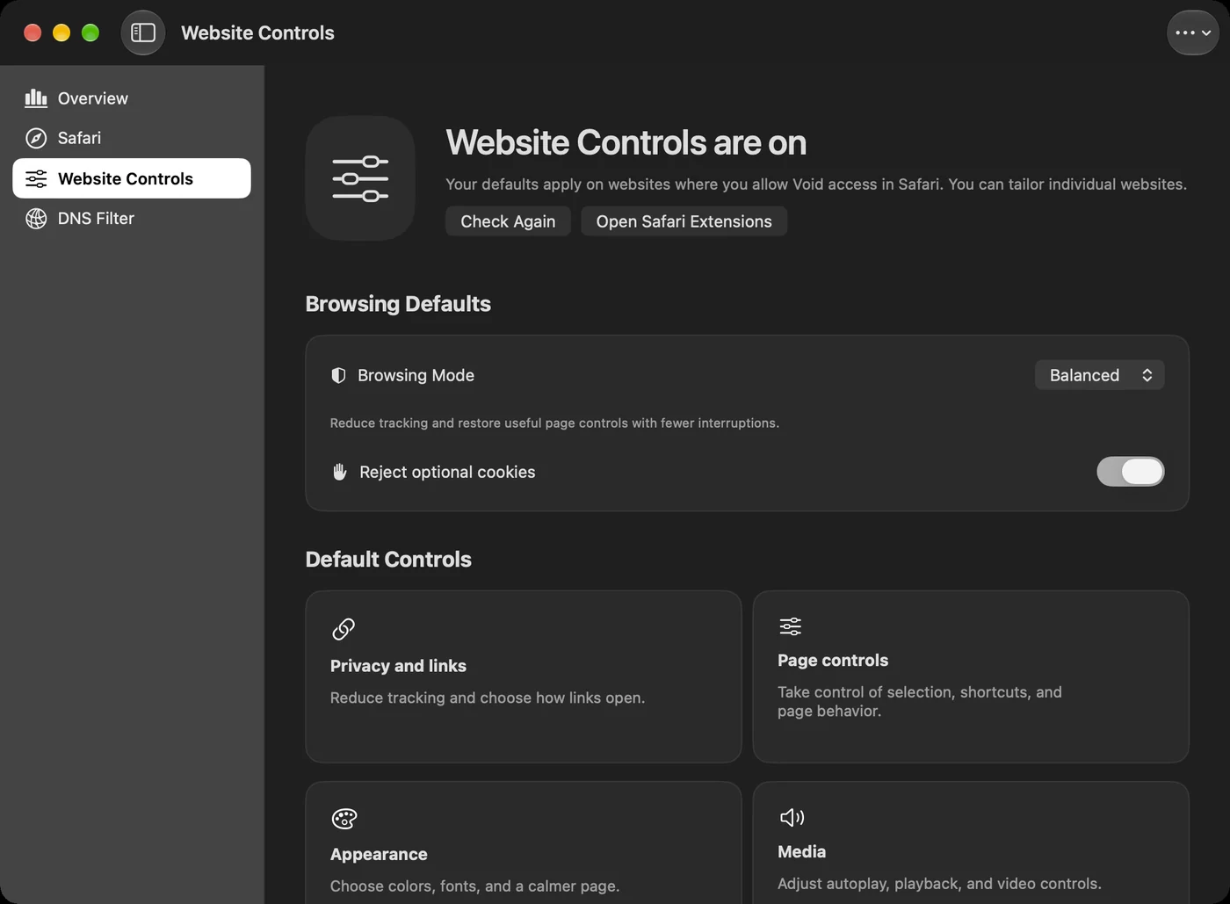Click the hand icon beside Reject optional cookies
Image resolution: width=1230 pixels, height=904 pixels.
(x=339, y=472)
